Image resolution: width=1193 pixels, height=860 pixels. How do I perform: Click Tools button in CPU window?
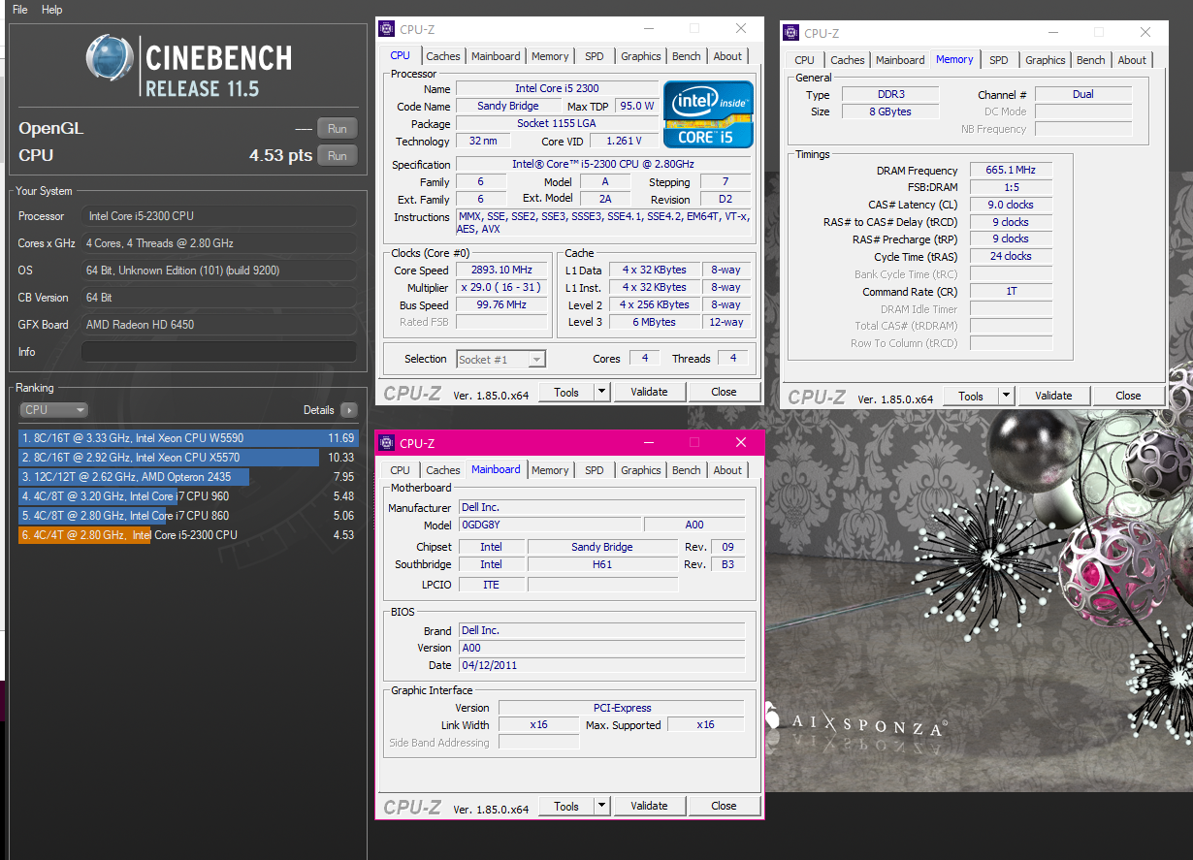(566, 392)
